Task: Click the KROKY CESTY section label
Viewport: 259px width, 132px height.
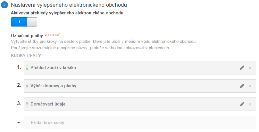Action: point(26,56)
